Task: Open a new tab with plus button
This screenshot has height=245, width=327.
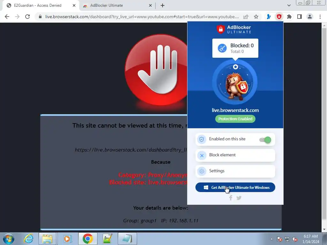Action: pyautogui.click(x=163, y=5)
